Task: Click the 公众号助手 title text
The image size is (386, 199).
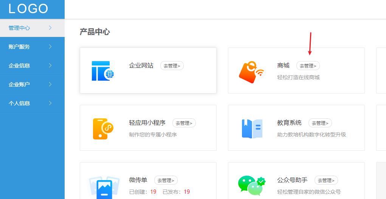Action: pos(293,180)
